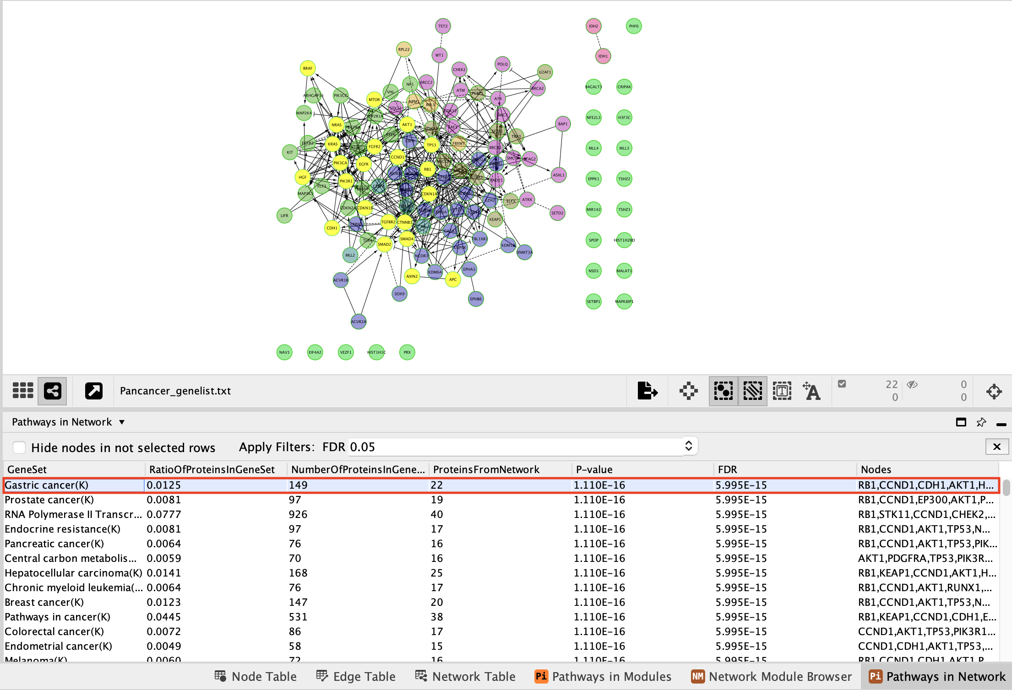Open the Pathways in Modules tab
The width and height of the screenshot is (1012, 690).
(x=603, y=676)
